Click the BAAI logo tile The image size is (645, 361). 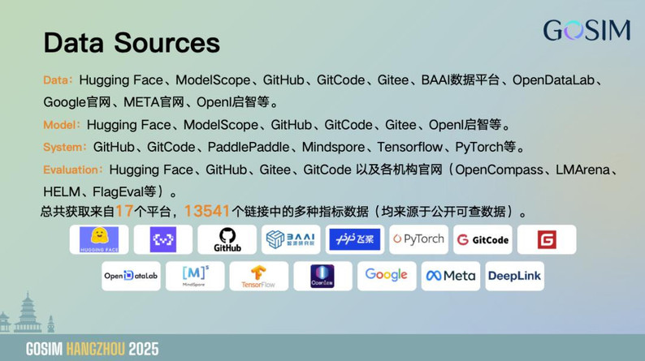(x=291, y=239)
